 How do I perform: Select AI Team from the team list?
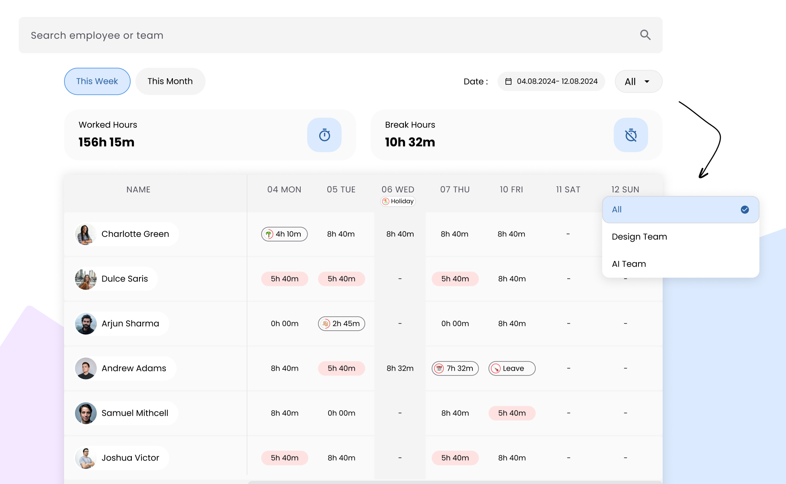(629, 264)
